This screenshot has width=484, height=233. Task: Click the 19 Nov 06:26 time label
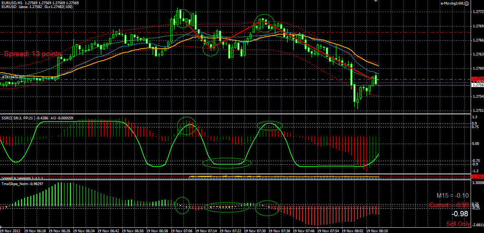(x=60, y=231)
